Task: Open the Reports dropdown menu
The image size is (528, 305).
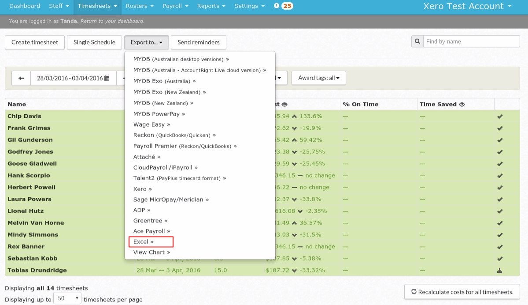Action: coord(211,6)
